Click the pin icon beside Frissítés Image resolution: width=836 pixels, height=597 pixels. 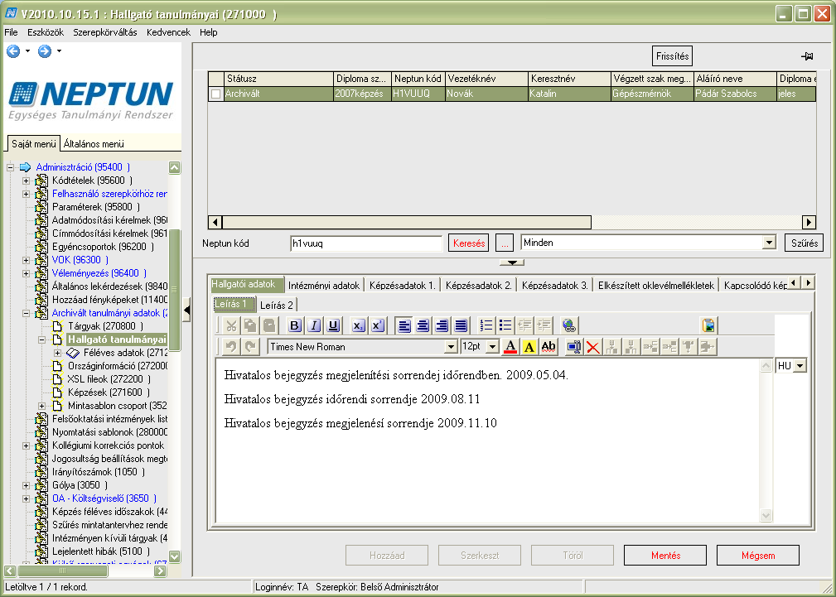point(807,56)
